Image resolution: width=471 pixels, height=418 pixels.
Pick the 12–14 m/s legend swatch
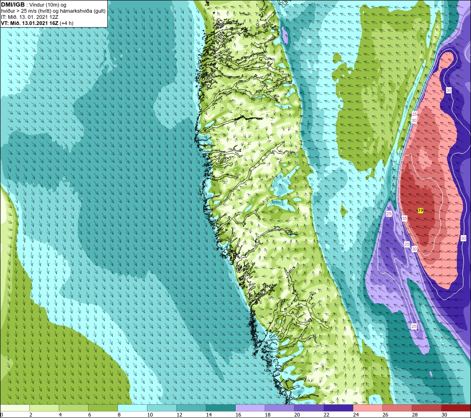[x=191, y=408]
